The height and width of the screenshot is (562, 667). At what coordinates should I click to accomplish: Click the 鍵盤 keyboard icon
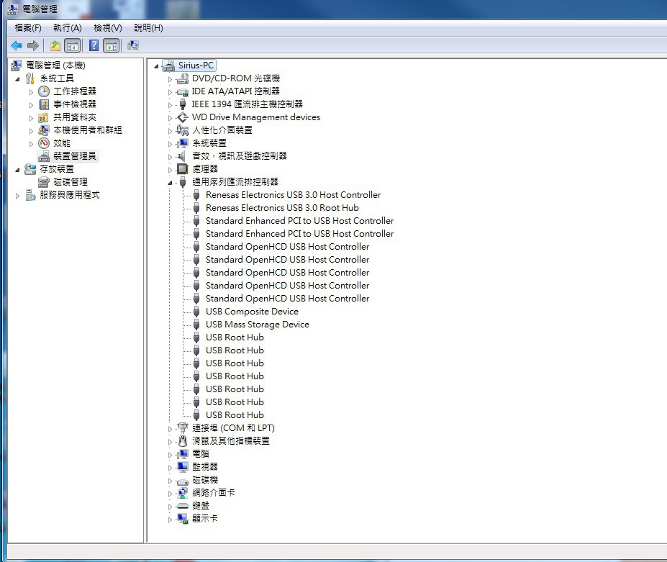tap(183, 506)
